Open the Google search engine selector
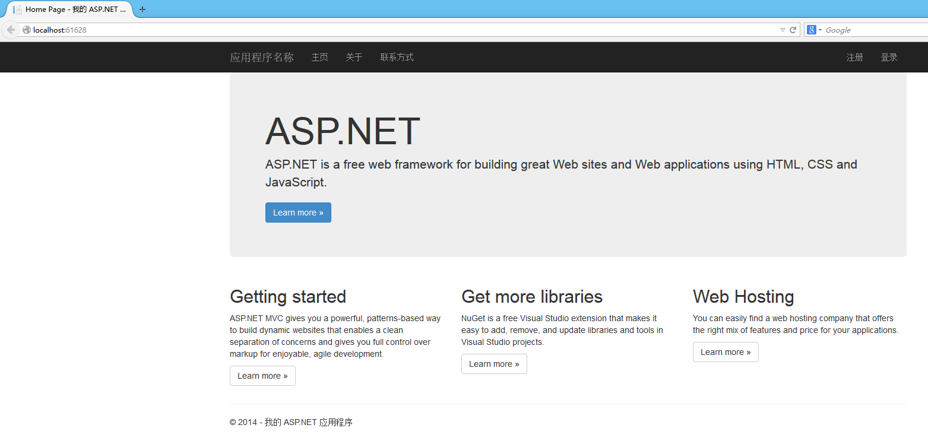 click(814, 30)
